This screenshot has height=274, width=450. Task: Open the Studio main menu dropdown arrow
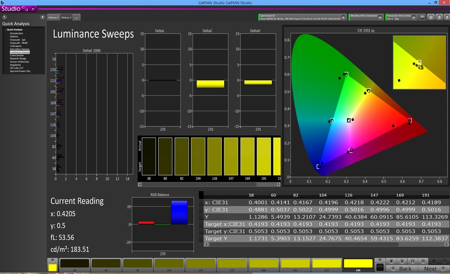[x=33, y=9]
